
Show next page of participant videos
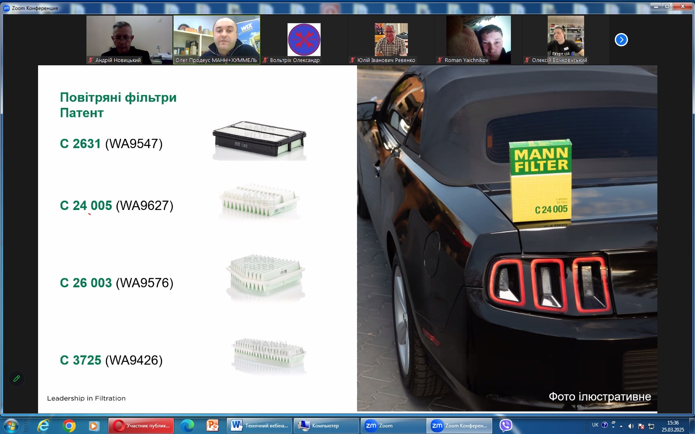tap(621, 40)
